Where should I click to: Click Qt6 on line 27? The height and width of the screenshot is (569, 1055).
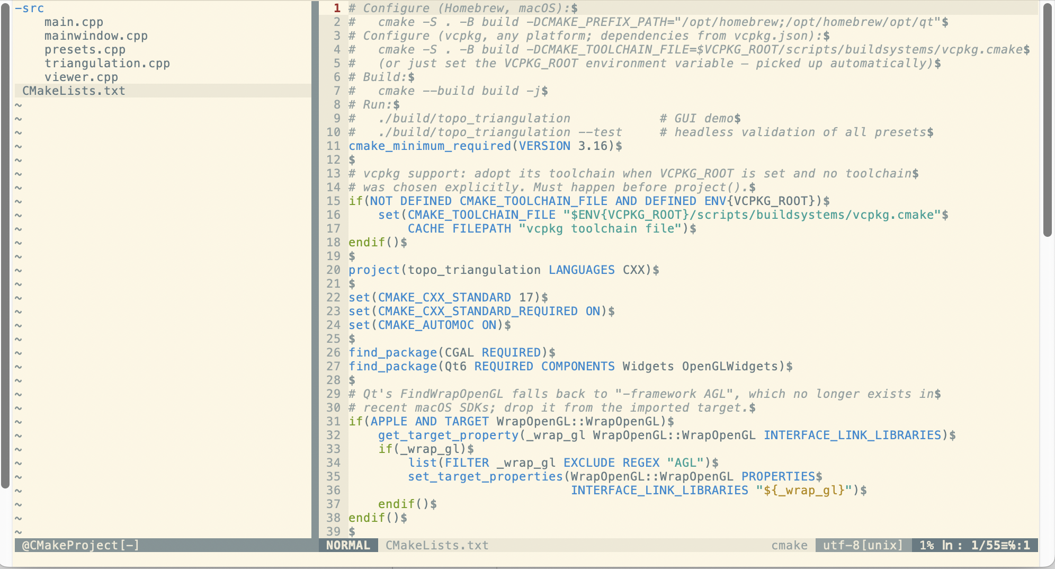pos(455,367)
